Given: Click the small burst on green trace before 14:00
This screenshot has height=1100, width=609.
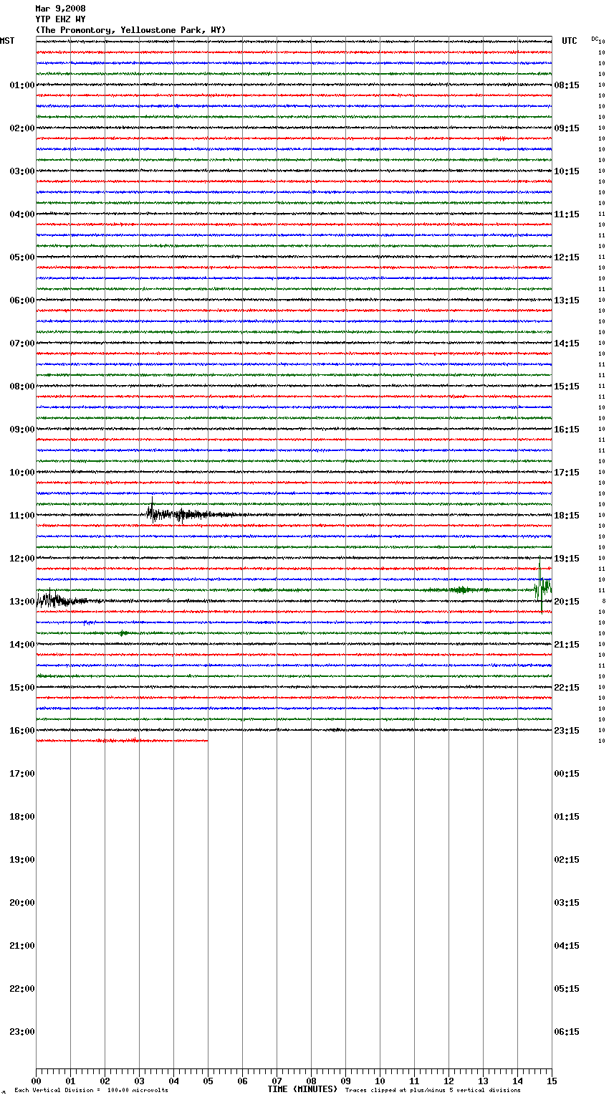Looking at the screenshot, I should (x=123, y=633).
